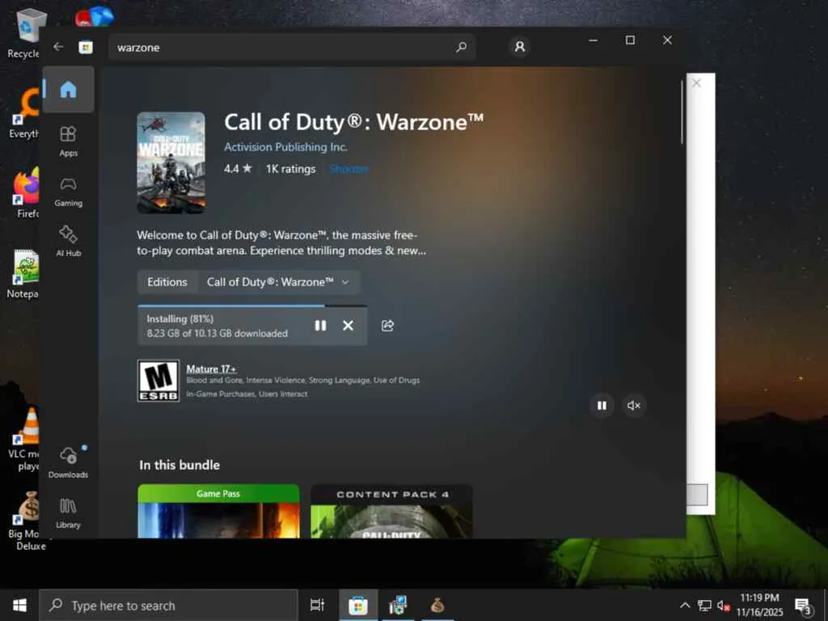
Task: Click the warzone search input field
Action: 292,48
